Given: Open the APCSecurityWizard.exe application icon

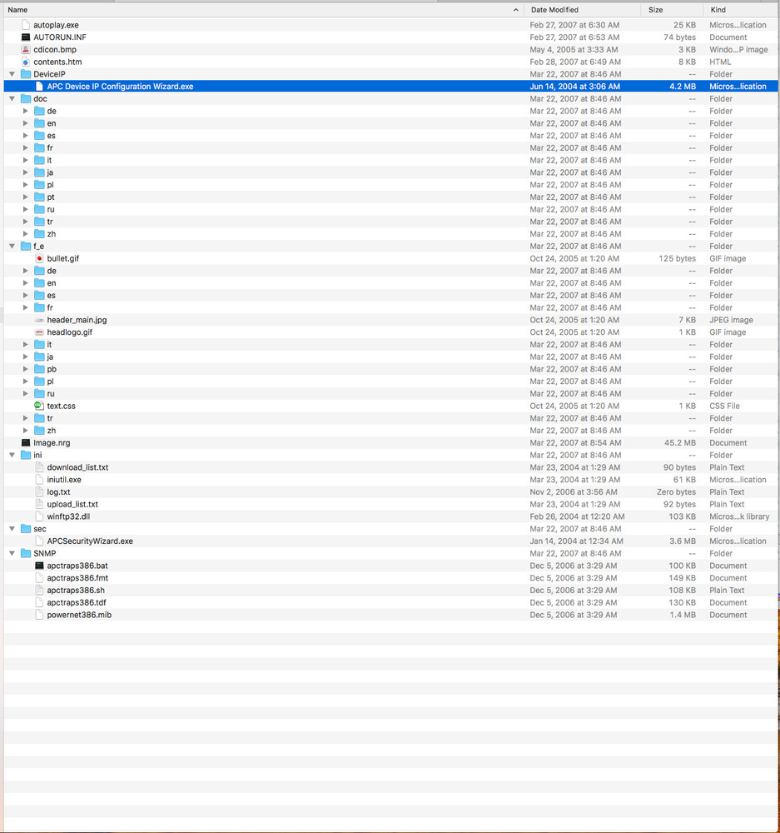Looking at the screenshot, I should coord(39,541).
